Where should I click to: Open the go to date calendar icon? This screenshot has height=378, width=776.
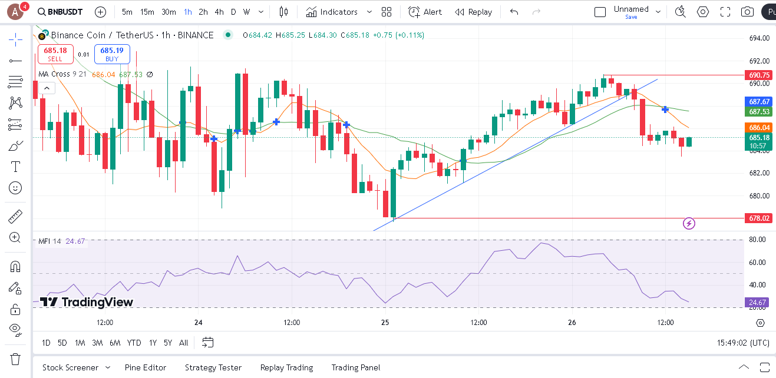coord(207,342)
